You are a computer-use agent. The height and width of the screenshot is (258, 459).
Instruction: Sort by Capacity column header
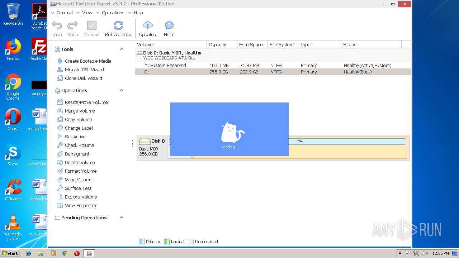point(222,44)
